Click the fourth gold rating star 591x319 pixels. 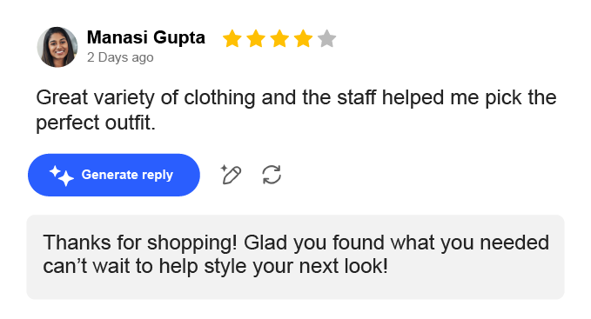pos(304,39)
